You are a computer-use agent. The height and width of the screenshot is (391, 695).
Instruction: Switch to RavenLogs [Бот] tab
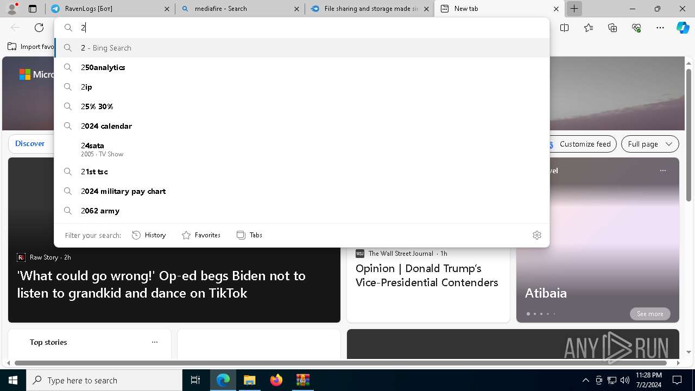(x=110, y=9)
